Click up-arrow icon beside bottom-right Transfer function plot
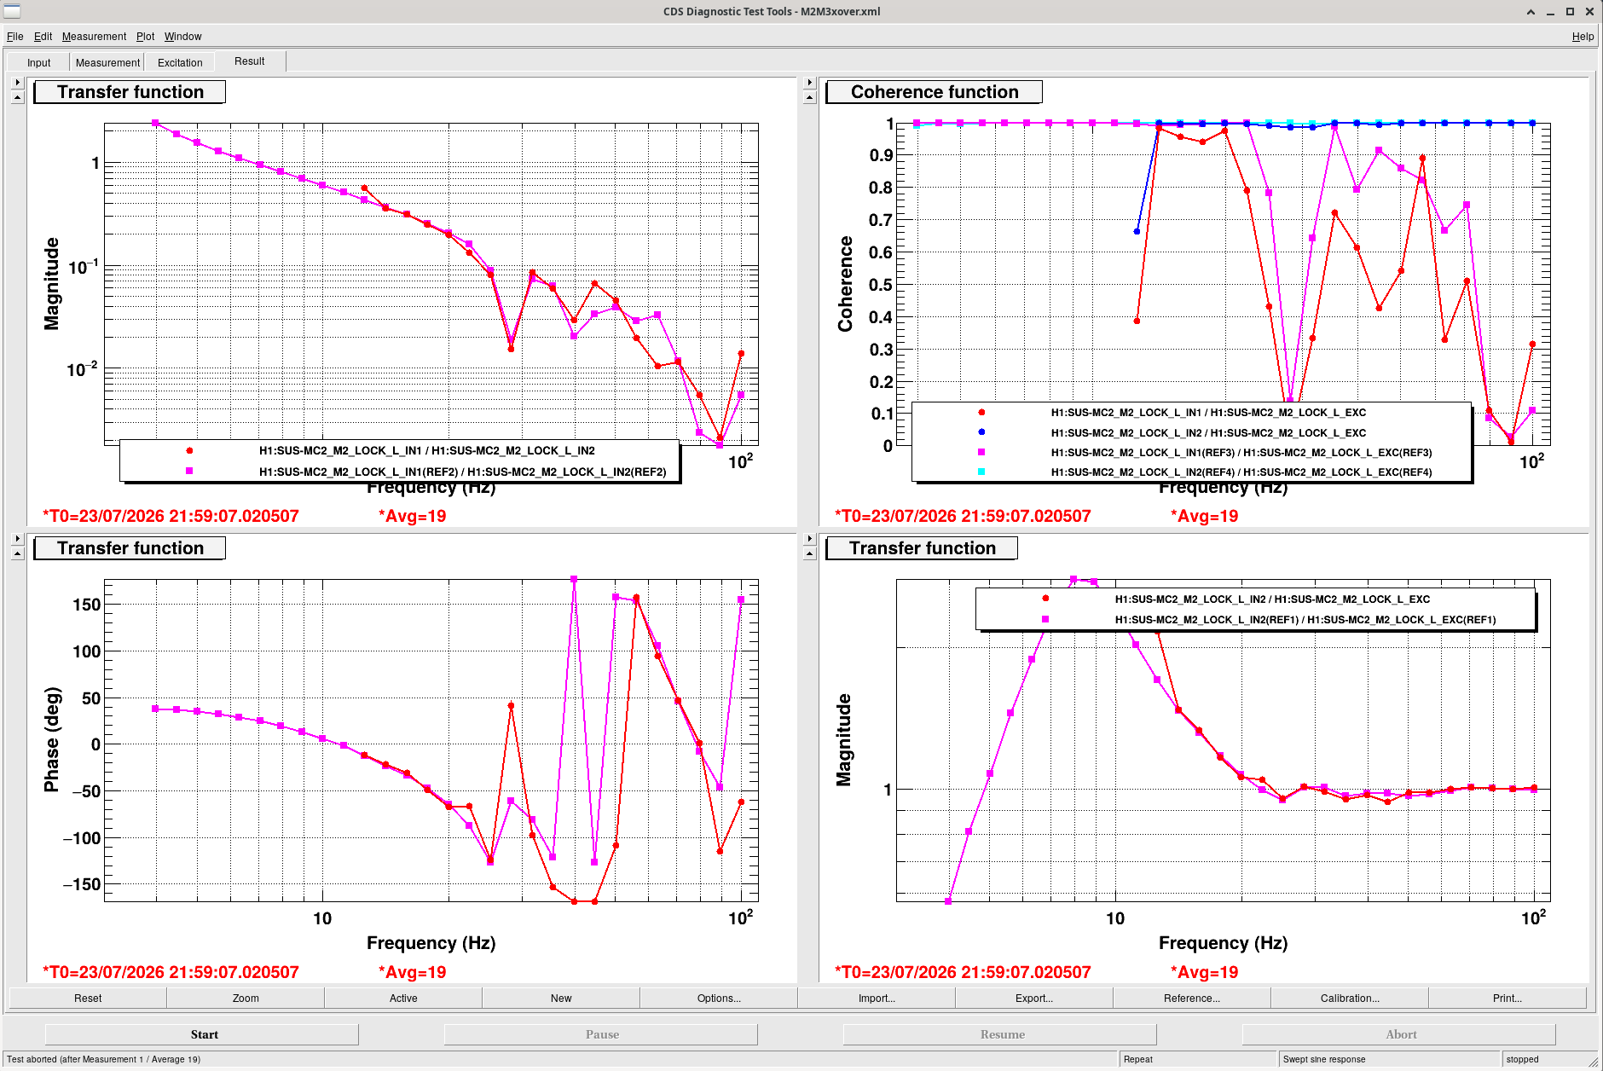The width and height of the screenshot is (1603, 1071). (810, 554)
